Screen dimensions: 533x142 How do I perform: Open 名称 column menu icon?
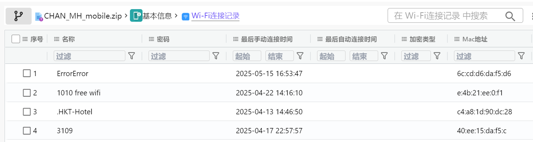tap(57, 39)
